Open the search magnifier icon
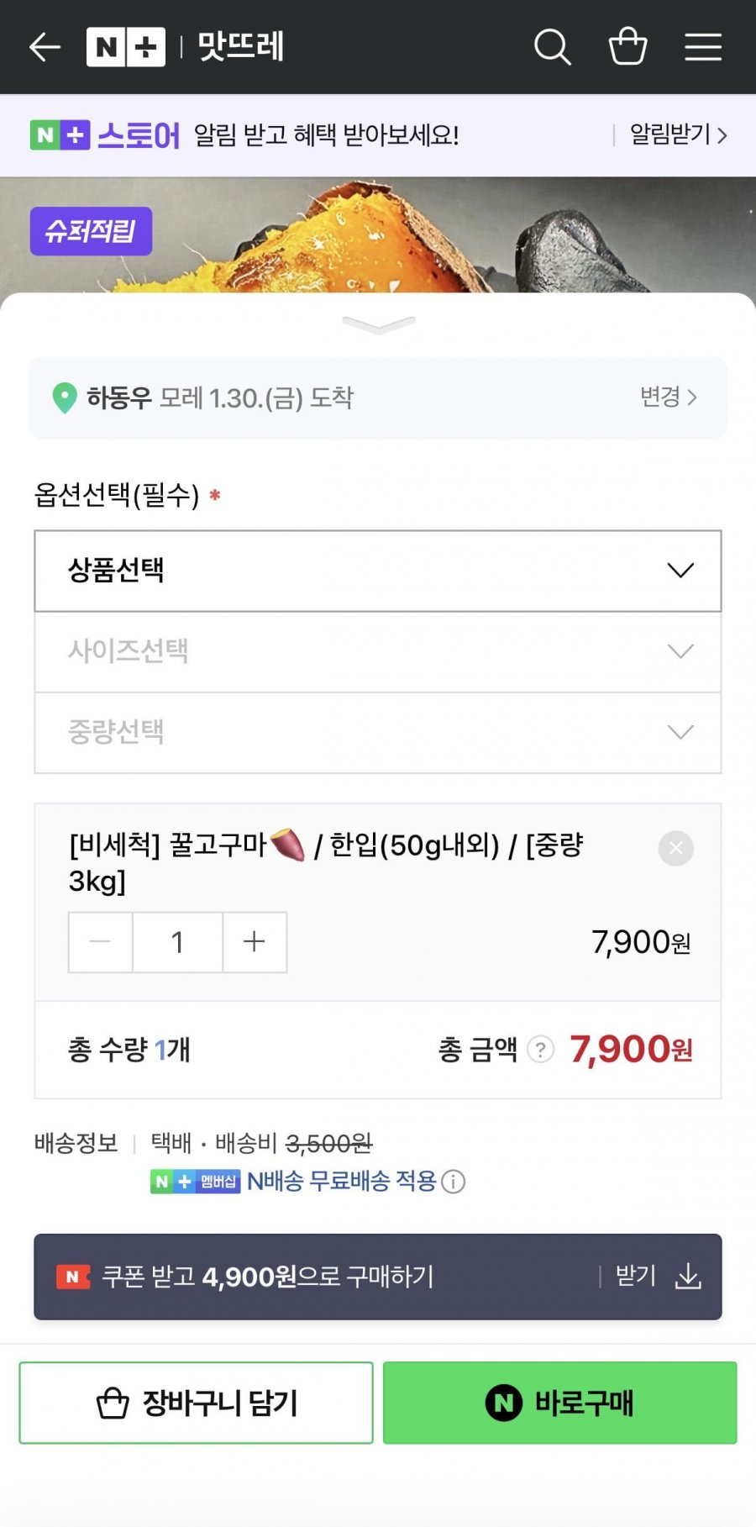Image resolution: width=756 pixels, height=1527 pixels. pos(552,47)
